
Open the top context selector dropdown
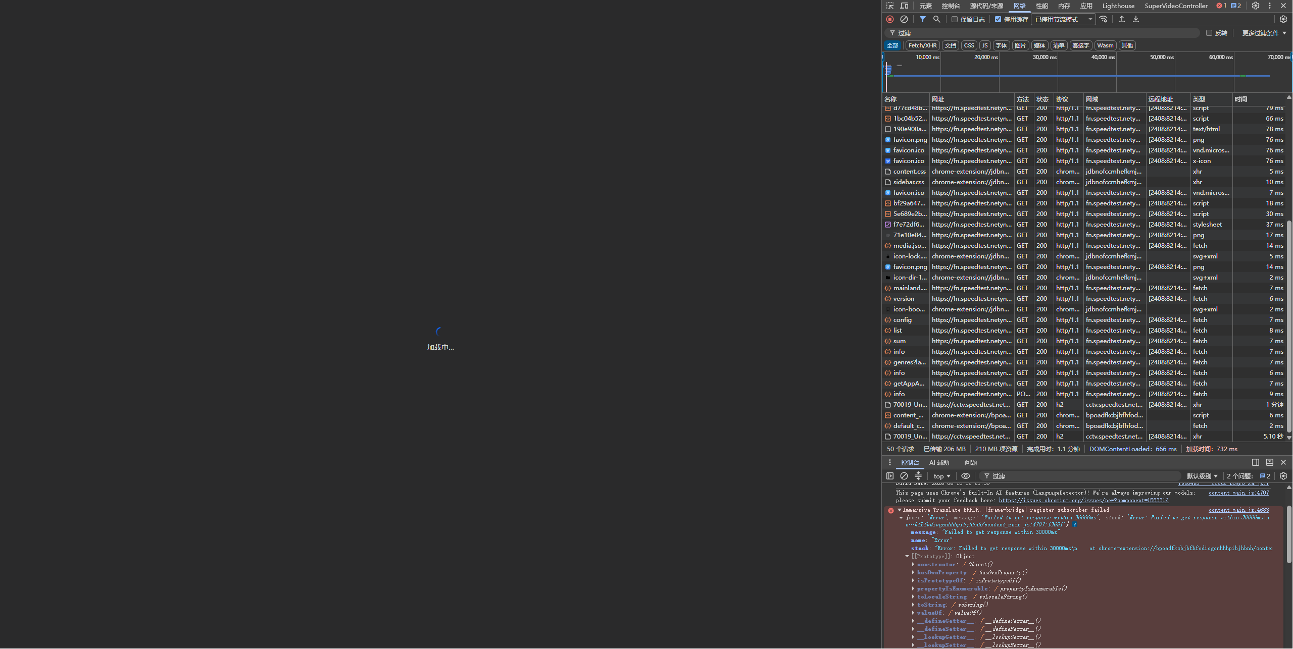click(x=942, y=476)
